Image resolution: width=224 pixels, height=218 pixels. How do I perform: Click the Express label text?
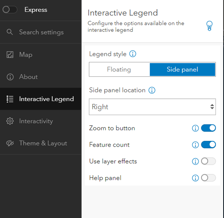coord(36,10)
